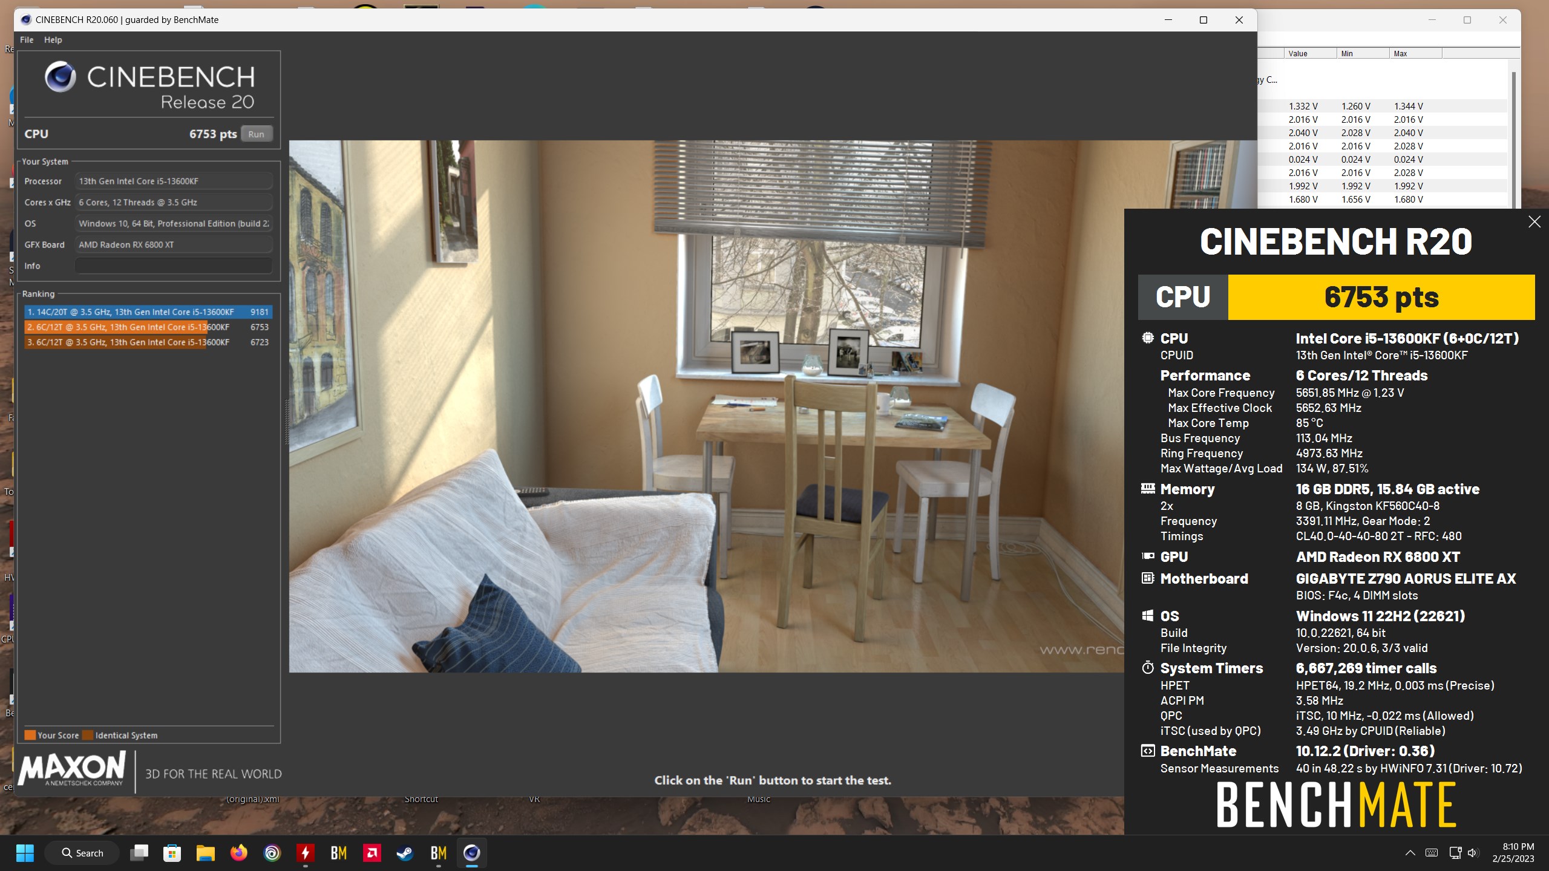Open File Explorer from taskbar
The image size is (1549, 871).
[206, 853]
